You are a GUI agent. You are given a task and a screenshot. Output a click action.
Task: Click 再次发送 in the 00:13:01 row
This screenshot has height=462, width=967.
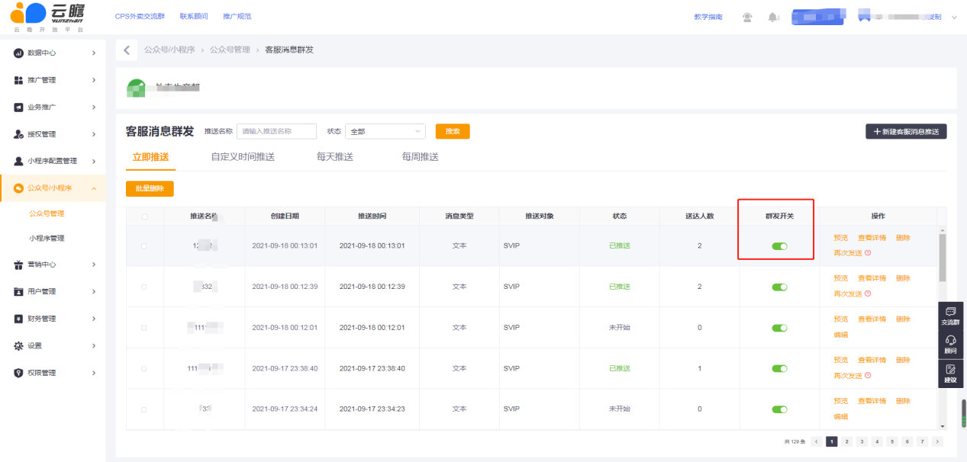(848, 253)
